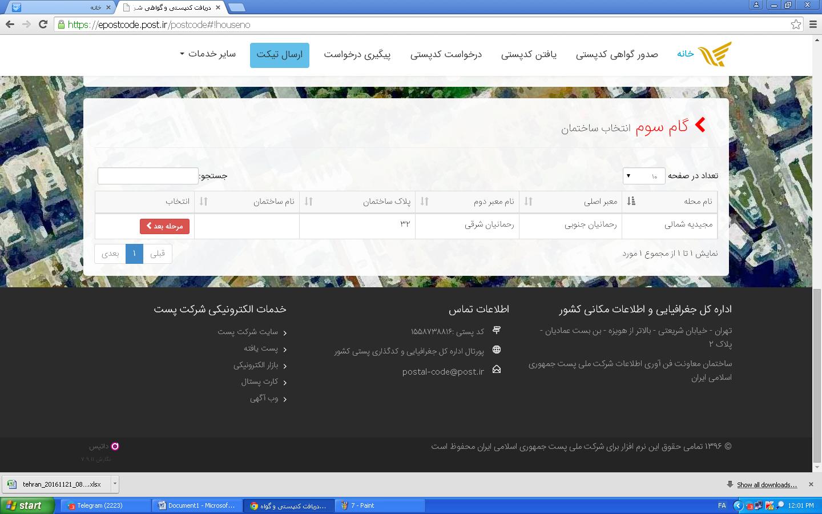
Task: Click نمایش ۱ تا ۱ از مجموع text
Action: pos(670,254)
